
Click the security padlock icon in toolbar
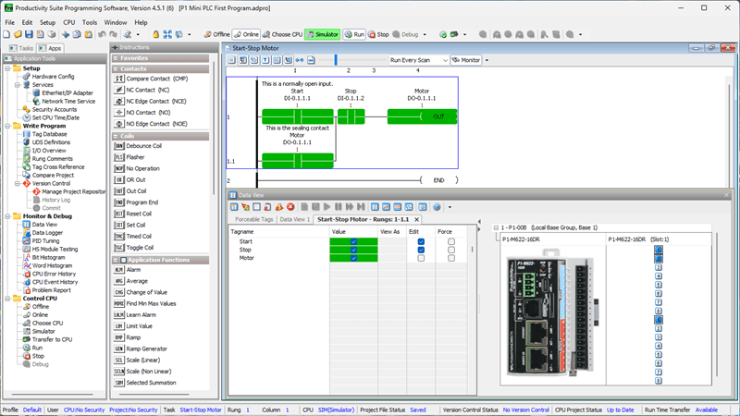pyautogui.click(x=155, y=34)
